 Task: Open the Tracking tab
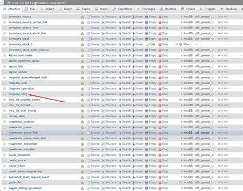pos(229,9)
